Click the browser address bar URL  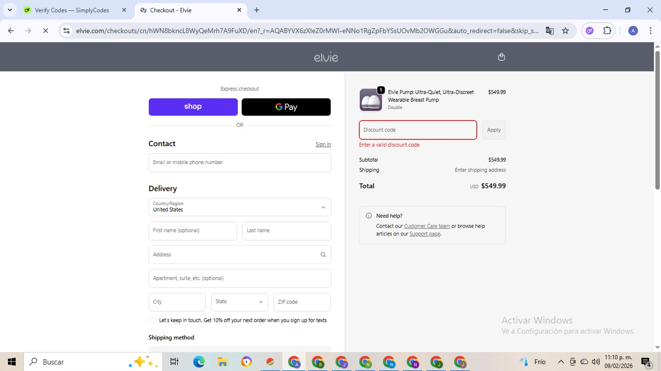pos(307,31)
